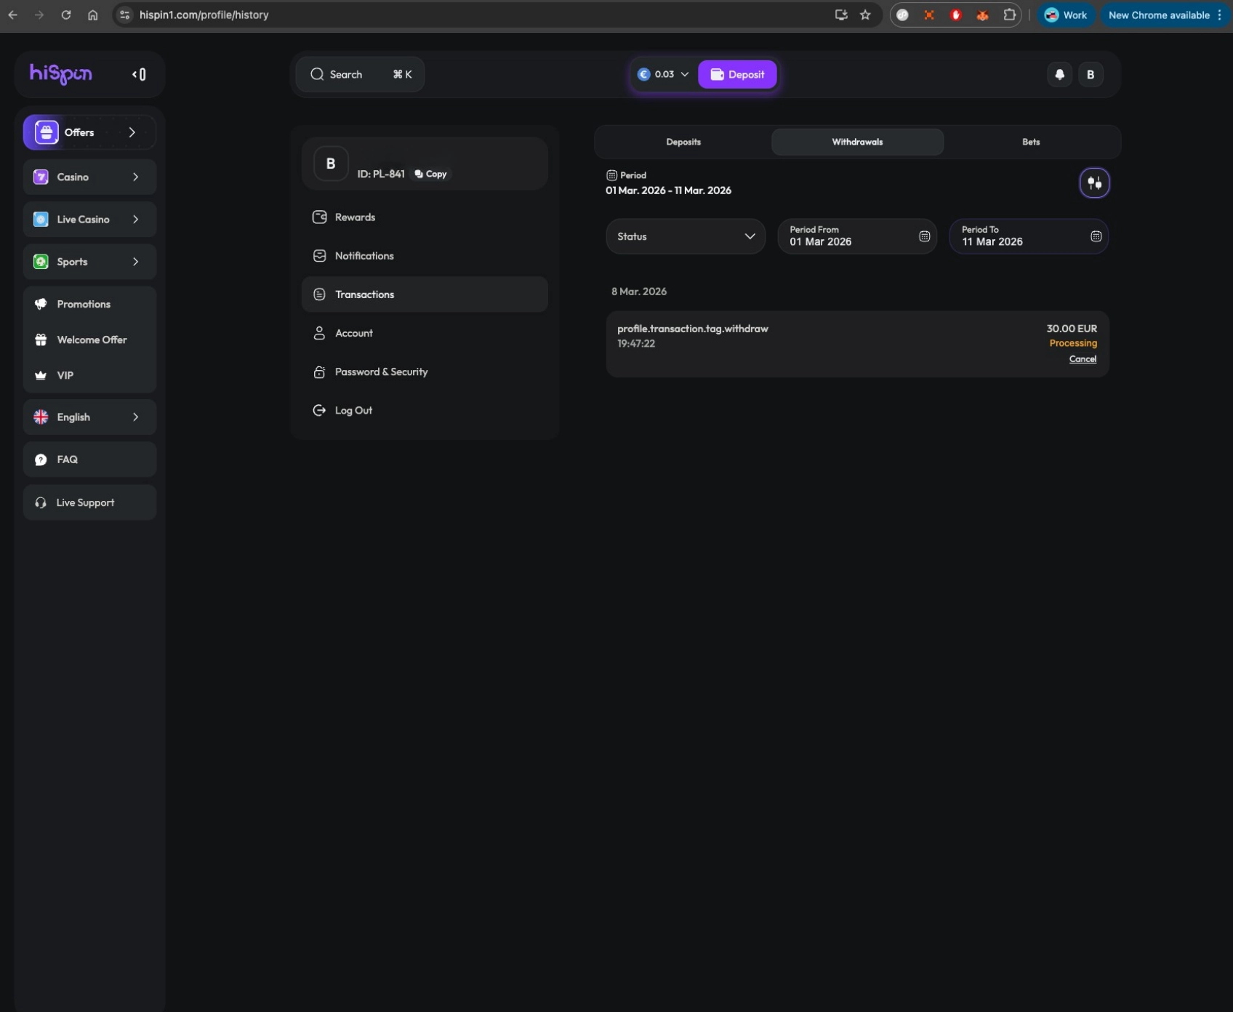
Task: Click the Welcome Offer gift icon
Action: click(x=41, y=340)
